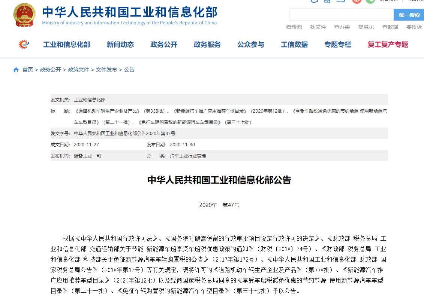Open the 工信数据 navigation item
424x305 pixels.
coord(294,45)
